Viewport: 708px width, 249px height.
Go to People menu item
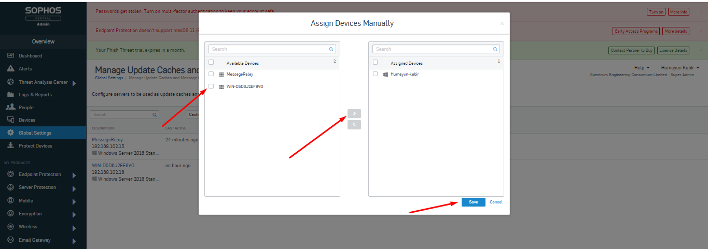26,108
